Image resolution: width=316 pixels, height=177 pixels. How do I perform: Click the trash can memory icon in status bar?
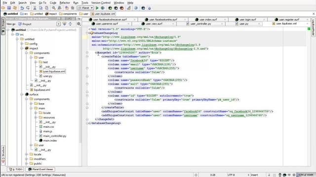coord(280,175)
